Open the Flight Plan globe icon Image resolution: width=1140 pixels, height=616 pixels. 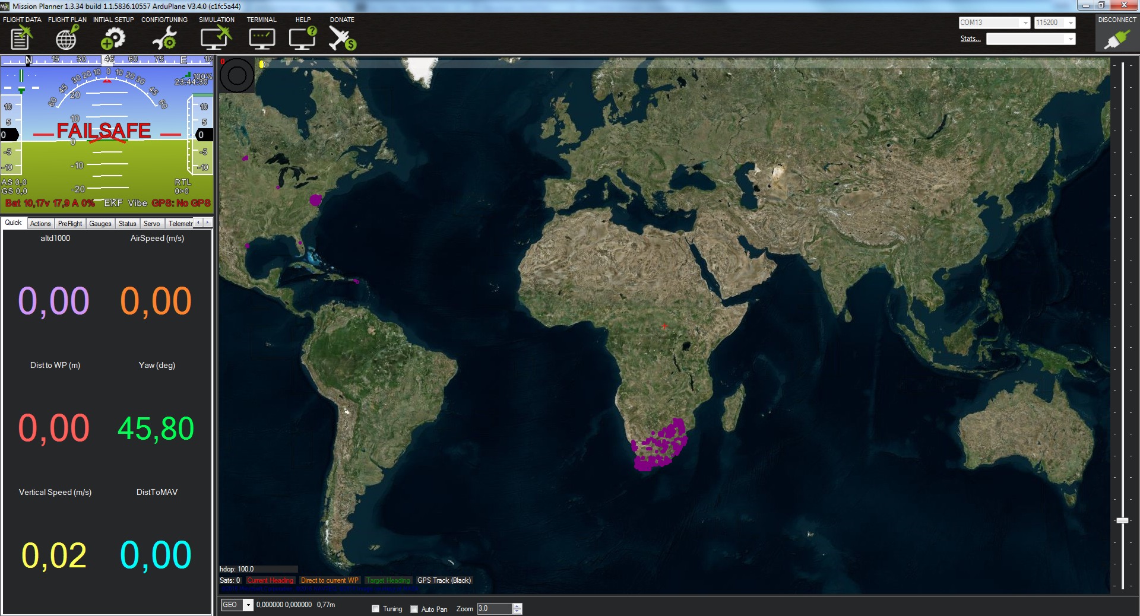click(66, 38)
